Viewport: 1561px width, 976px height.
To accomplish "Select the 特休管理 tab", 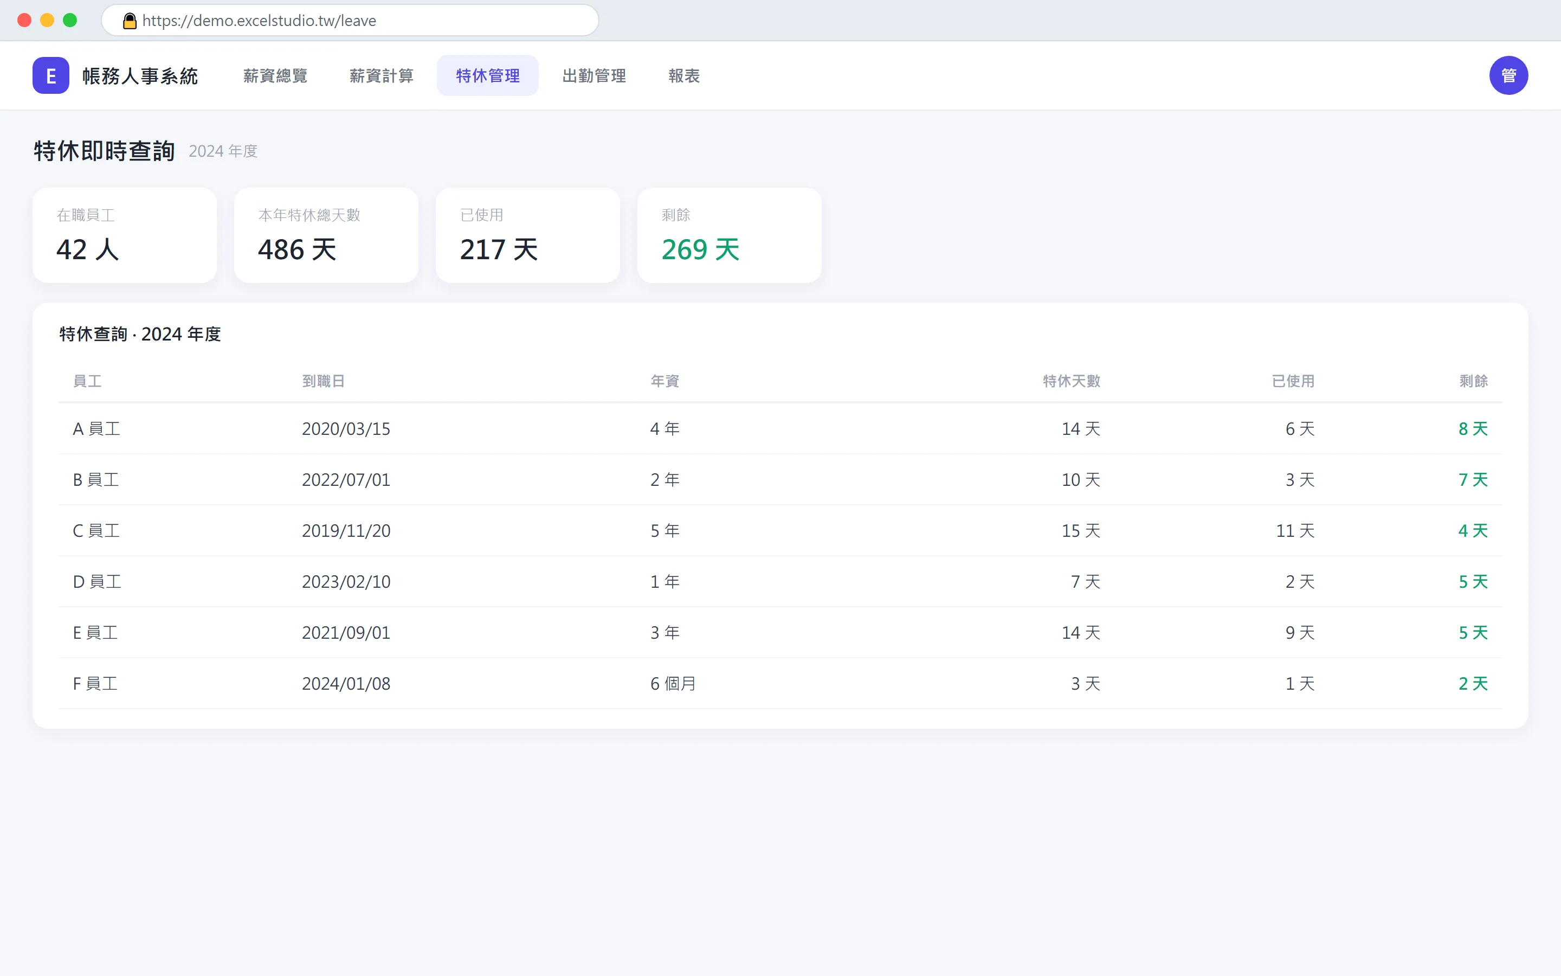I will click(488, 75).
